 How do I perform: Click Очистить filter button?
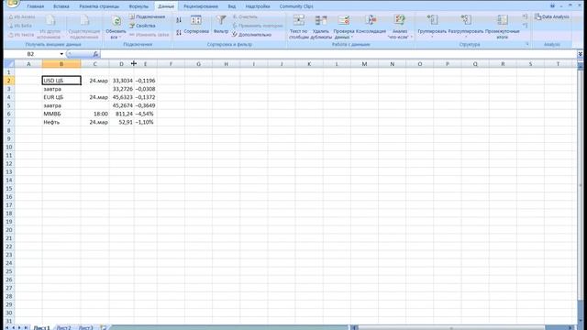(245, 16)
